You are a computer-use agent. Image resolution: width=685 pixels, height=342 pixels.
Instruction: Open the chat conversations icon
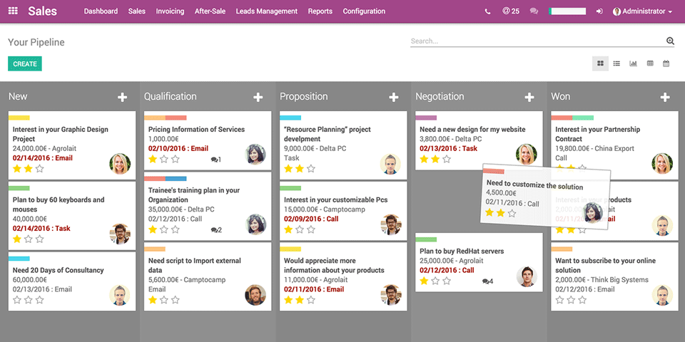point(534,11)
